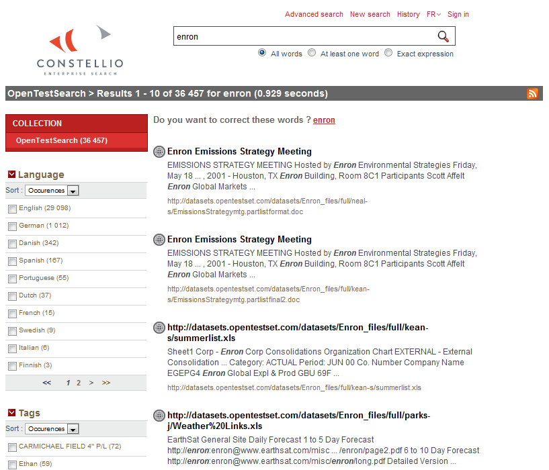Collapse the Language facet red chevron
549x470 pixels.
tap(12, 175)
